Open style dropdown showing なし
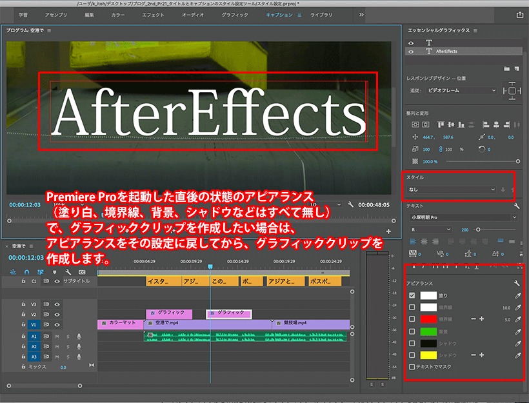This screenshot has height=403, width=529. tap(452, 190)
